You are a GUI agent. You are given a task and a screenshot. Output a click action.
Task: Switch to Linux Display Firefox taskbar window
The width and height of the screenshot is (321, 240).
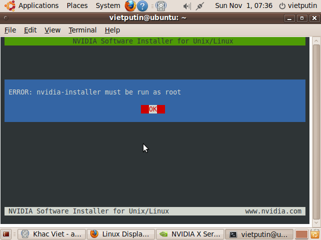(x=121, y=234)
